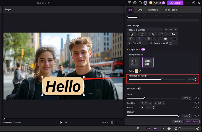Play the preview video
This screenshot has width=202, height=132.
click(61, 122)
